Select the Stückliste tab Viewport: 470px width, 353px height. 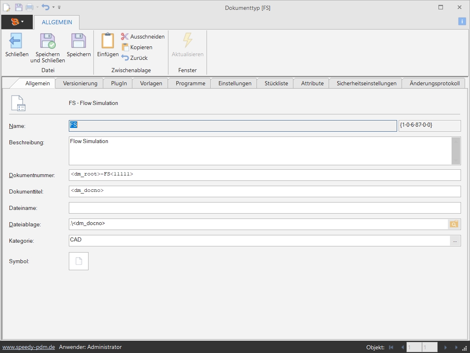276,83
